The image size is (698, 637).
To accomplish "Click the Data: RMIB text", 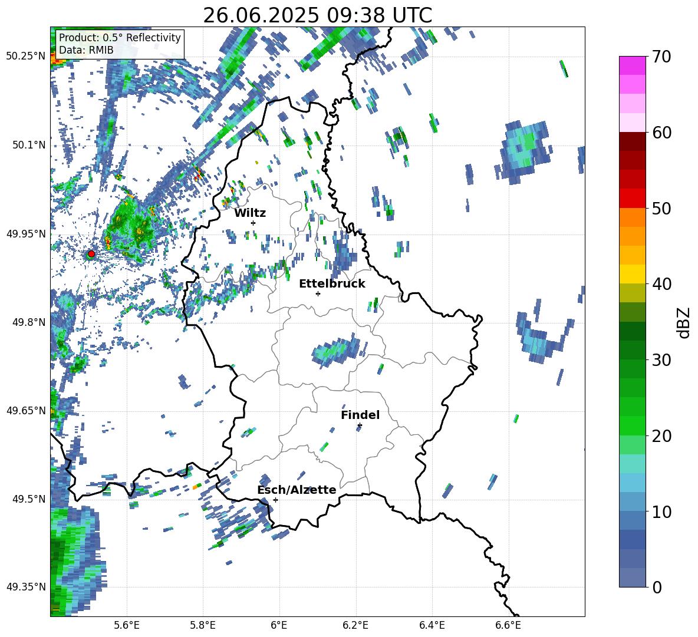I will coord(86,50).
